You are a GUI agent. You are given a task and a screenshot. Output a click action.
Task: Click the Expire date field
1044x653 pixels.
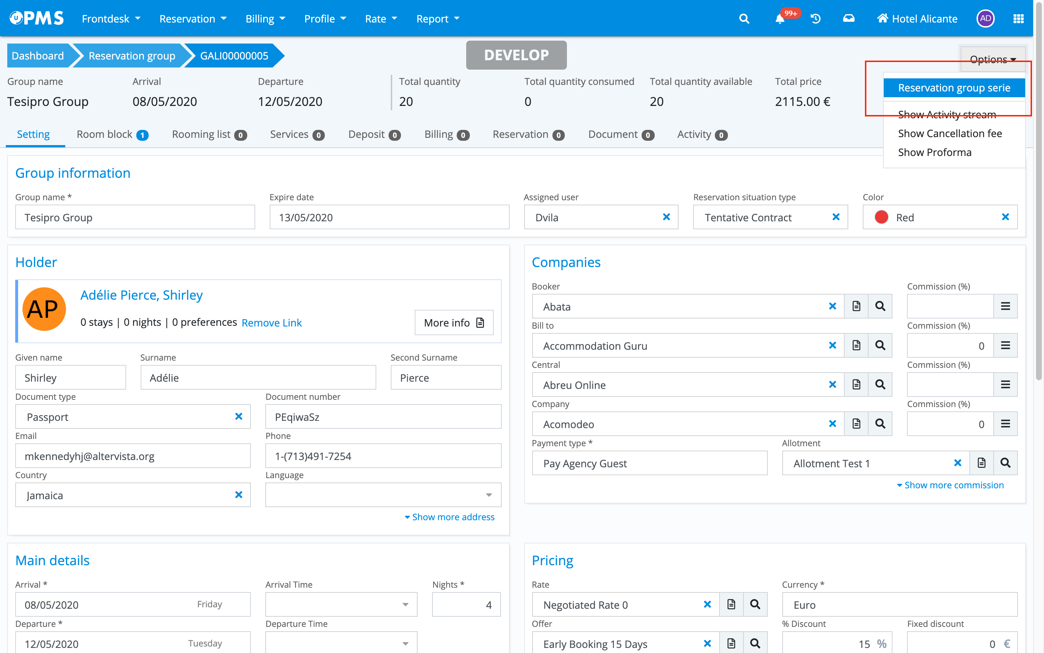(x=389, y=217)
